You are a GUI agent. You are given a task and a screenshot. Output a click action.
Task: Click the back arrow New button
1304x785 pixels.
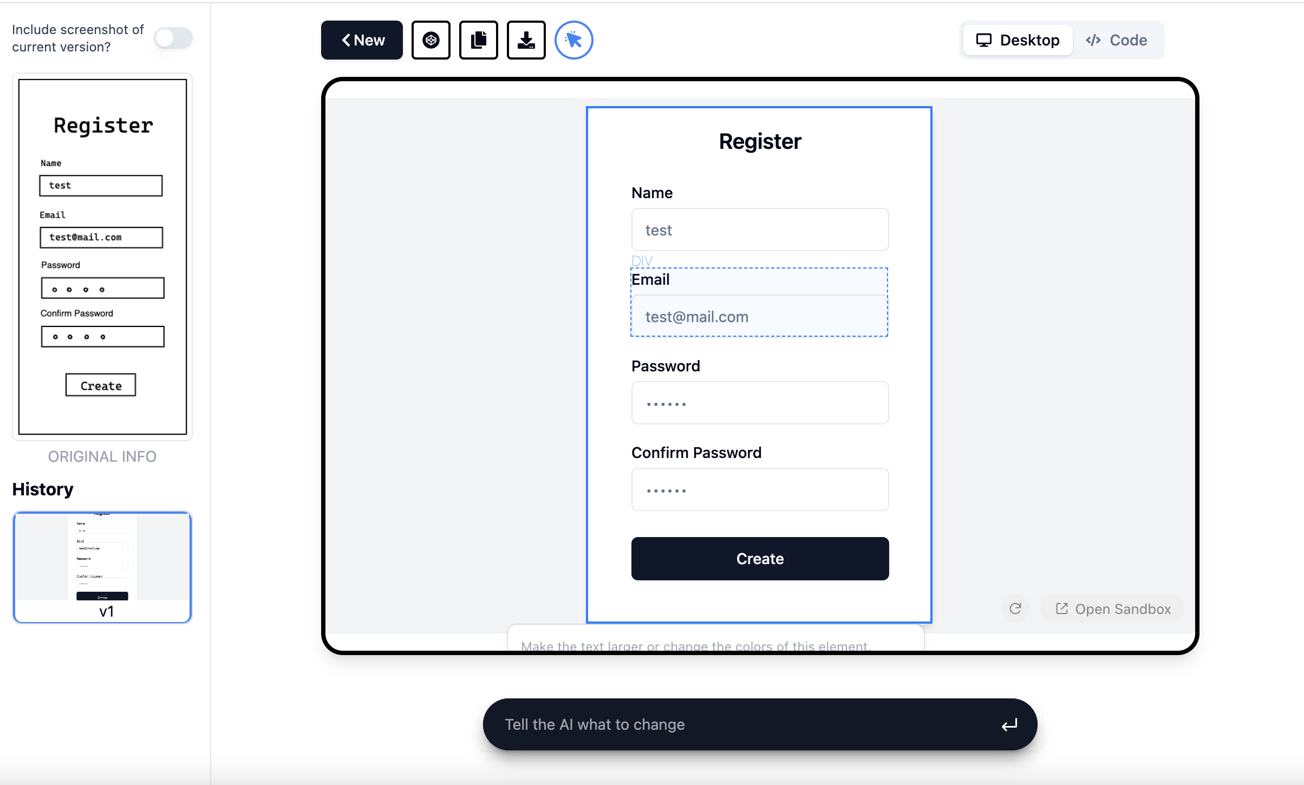(x=361, y=40)
